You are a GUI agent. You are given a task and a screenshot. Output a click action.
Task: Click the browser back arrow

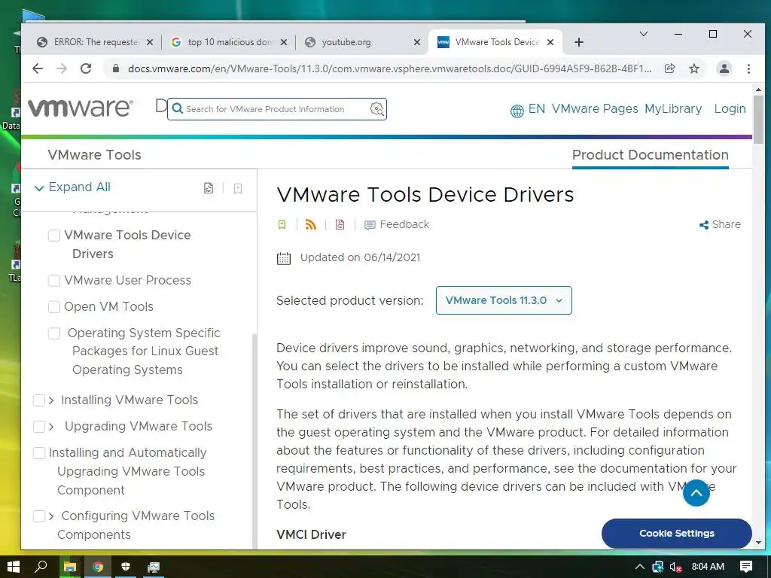[x=38, y=68]
